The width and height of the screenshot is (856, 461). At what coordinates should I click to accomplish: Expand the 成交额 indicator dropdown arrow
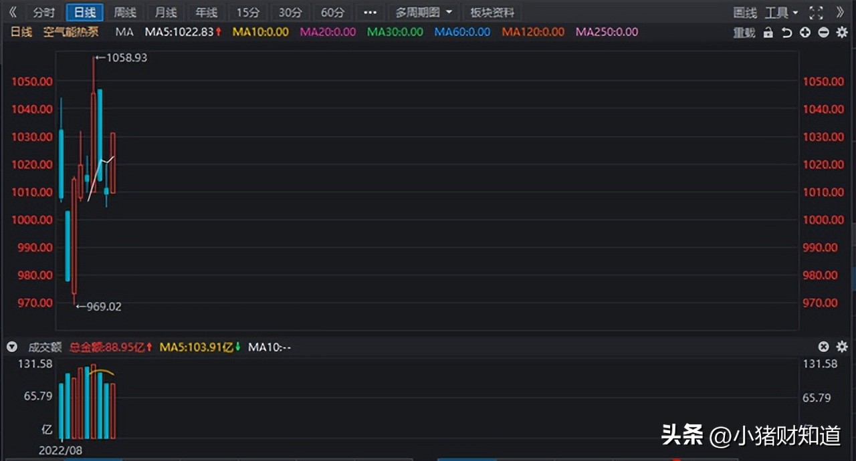click(11, 347)
